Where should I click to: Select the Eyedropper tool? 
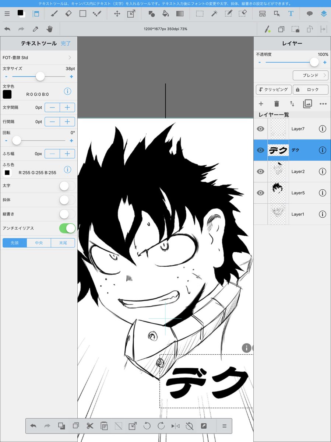35,29
